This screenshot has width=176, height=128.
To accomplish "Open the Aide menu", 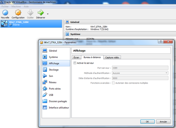I will click(x=26, y=7).
